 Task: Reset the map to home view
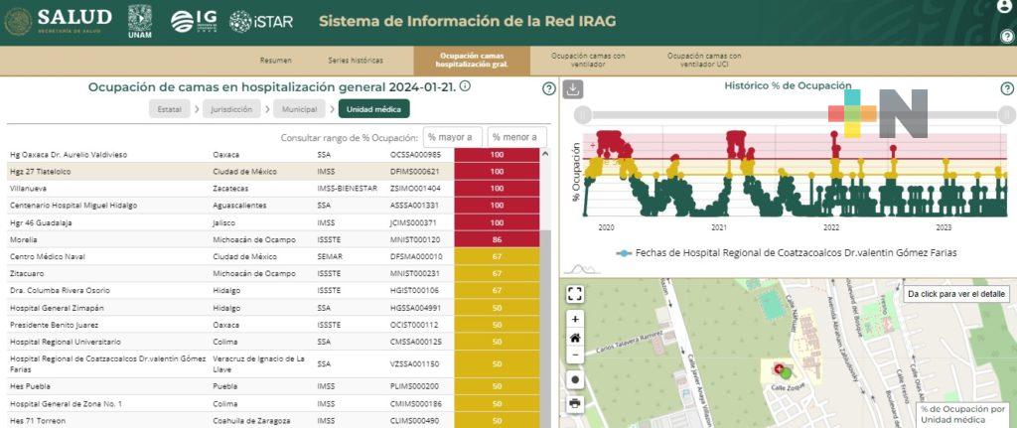575,338
